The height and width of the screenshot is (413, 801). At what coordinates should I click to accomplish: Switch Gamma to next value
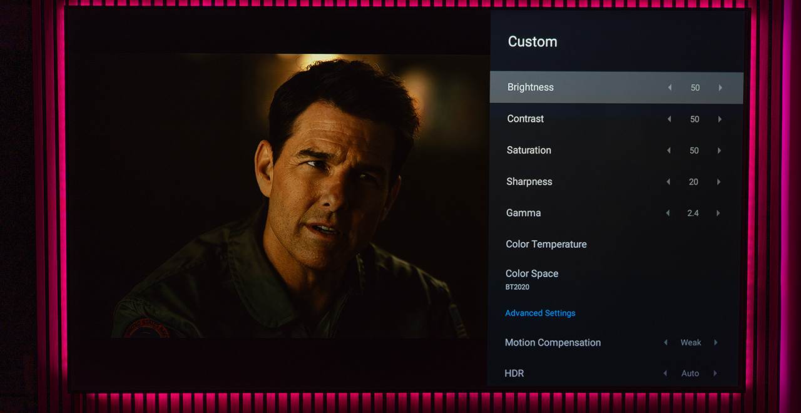(x=718, y=213)
